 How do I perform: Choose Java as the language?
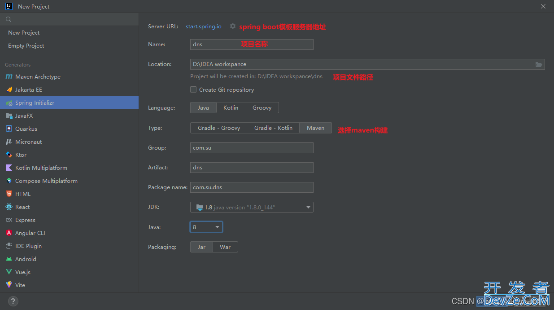pos(204,108)
